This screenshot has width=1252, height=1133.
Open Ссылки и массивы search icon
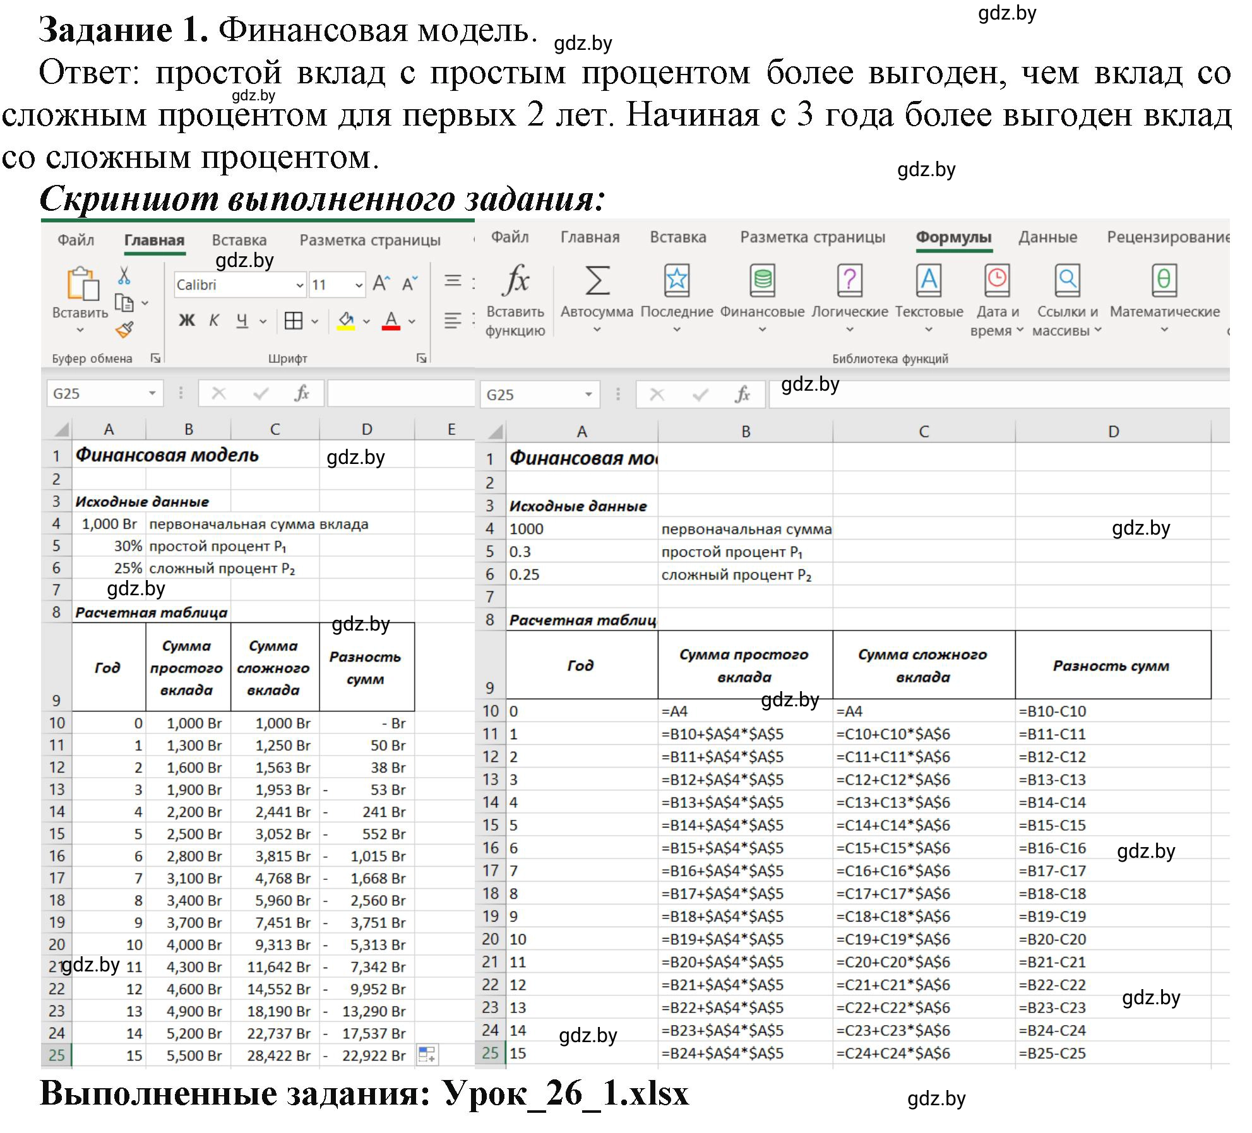1068,280
